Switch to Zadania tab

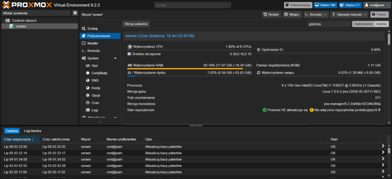(x=12, y=131)
